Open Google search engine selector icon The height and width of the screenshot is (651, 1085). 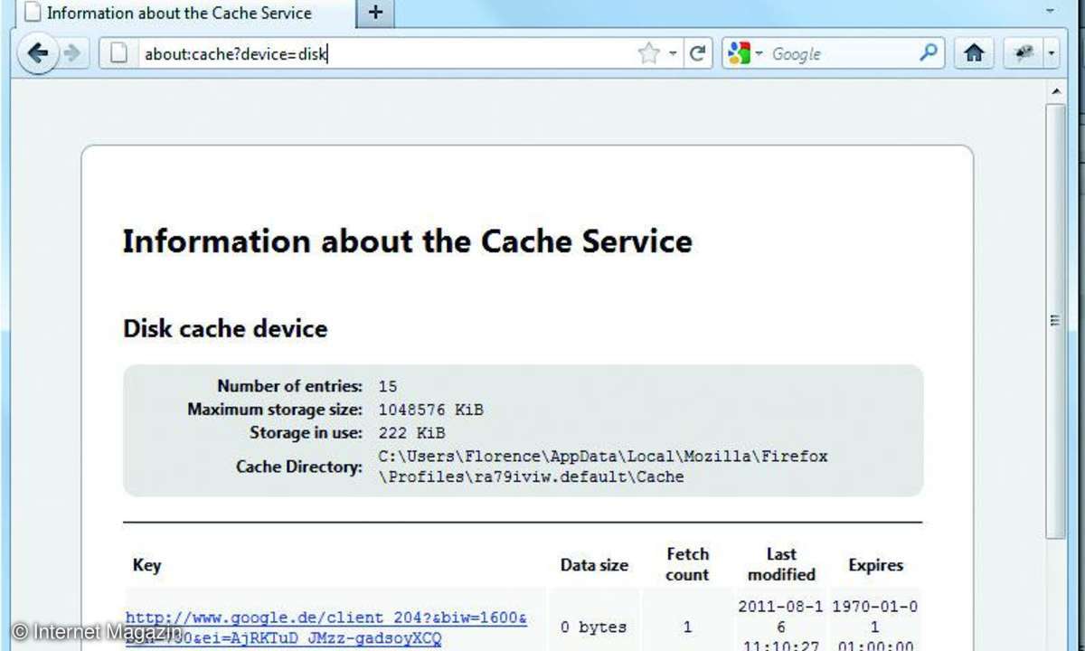coord(739,53)
